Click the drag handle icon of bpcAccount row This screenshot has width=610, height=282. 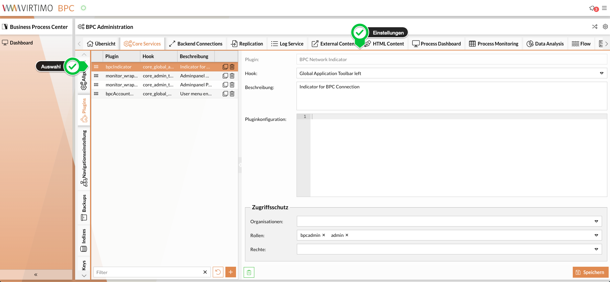[96, 94]
